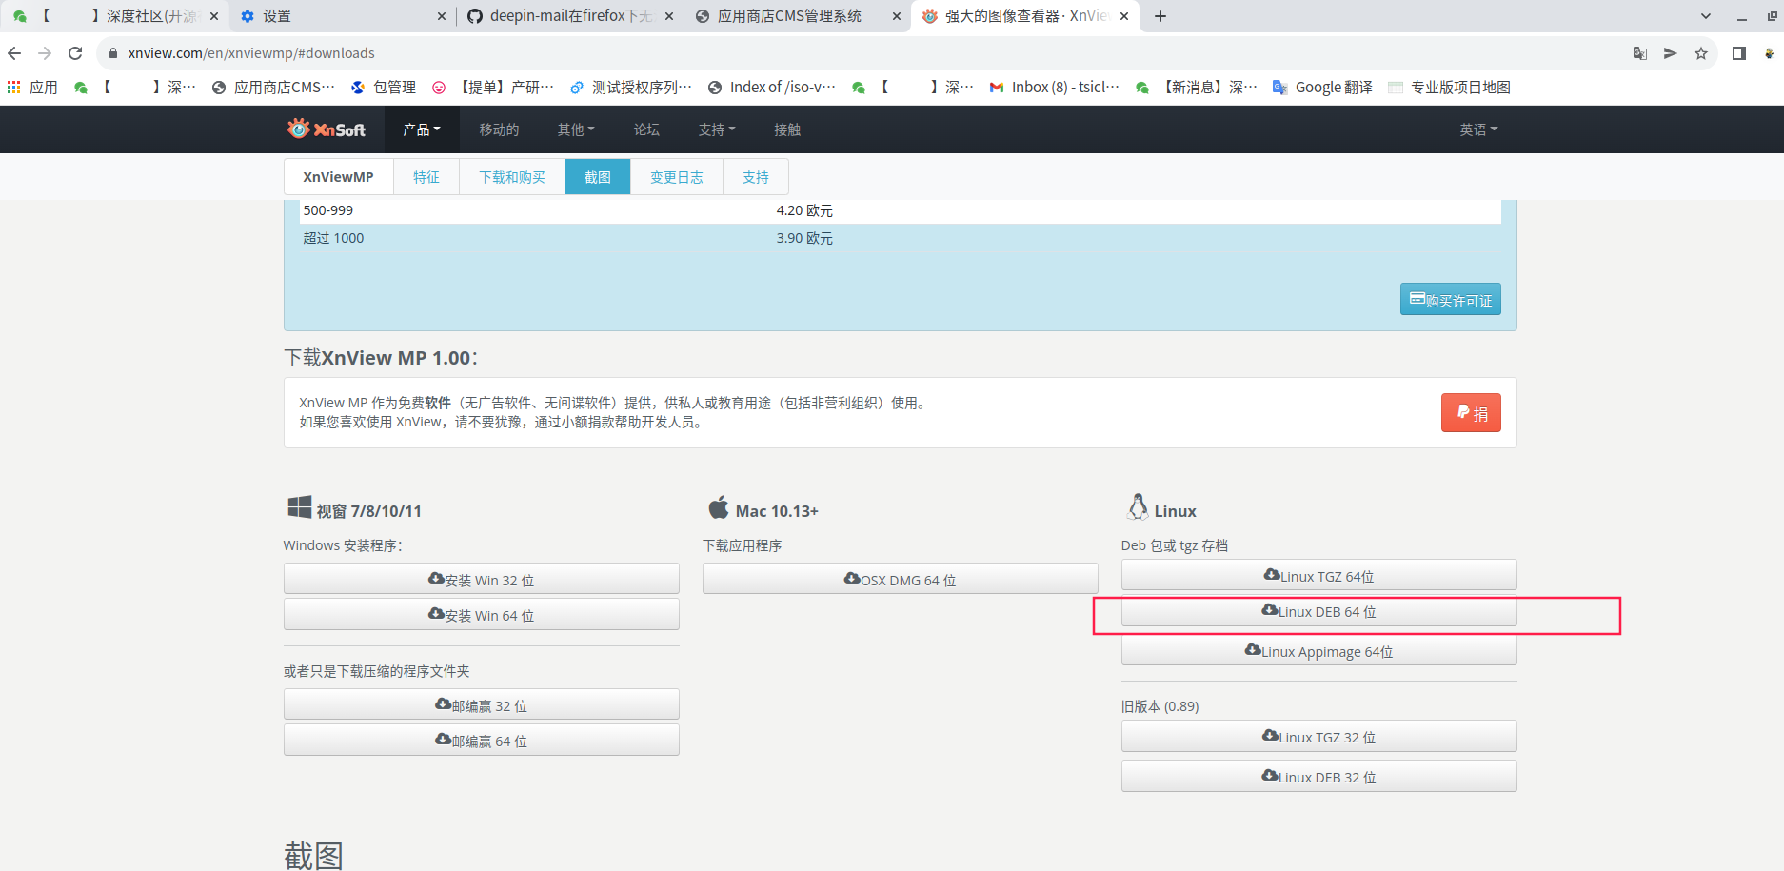Download 安装 Win 64 位 installer

[x=482, y=614]
